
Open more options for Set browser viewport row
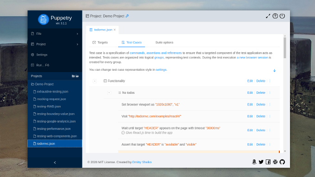pos(270,104)
